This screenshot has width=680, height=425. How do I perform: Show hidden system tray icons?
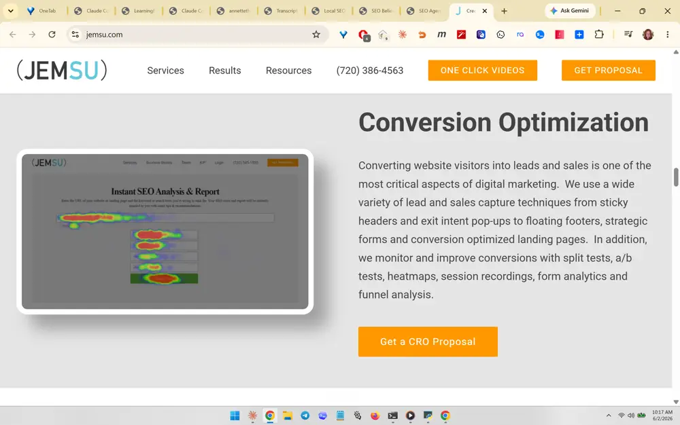[609, 415]
